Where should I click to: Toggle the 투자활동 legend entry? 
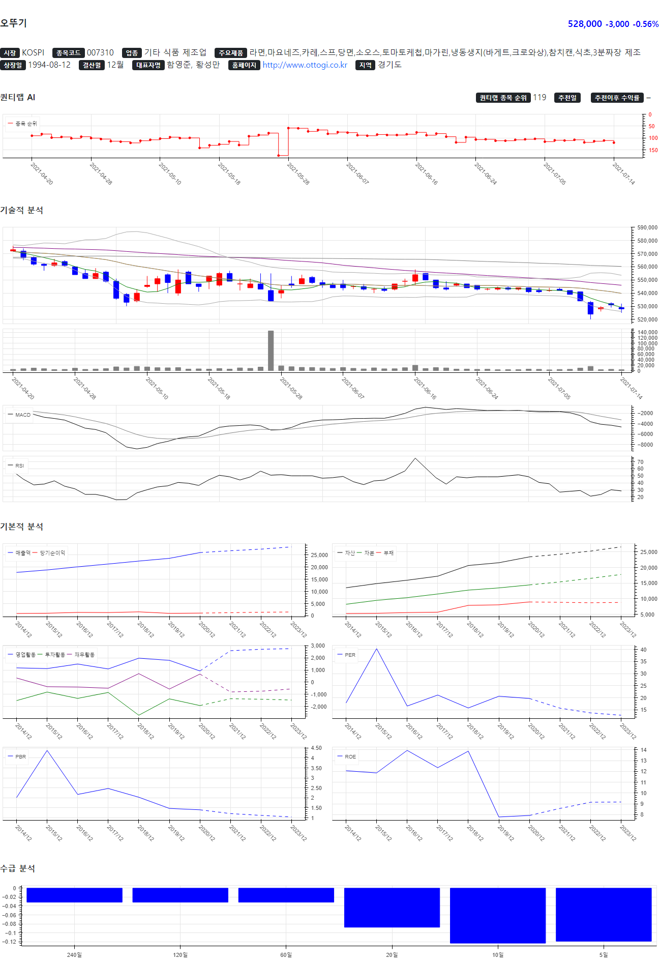pos(51,655)
